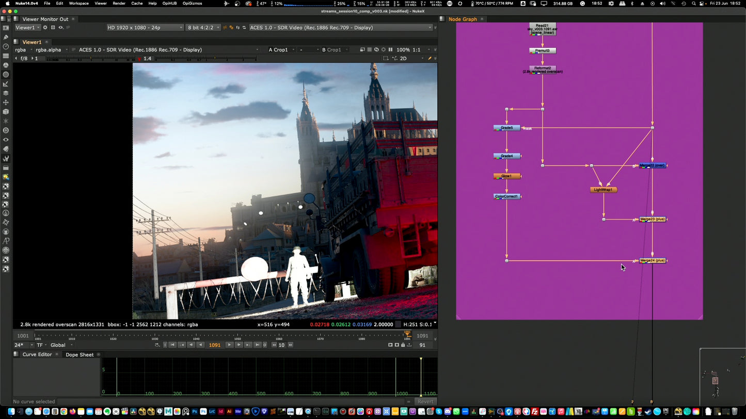Select the LightWrap1 node
Viewport: 746px width, 419px height.
click(x=603, y=190)
